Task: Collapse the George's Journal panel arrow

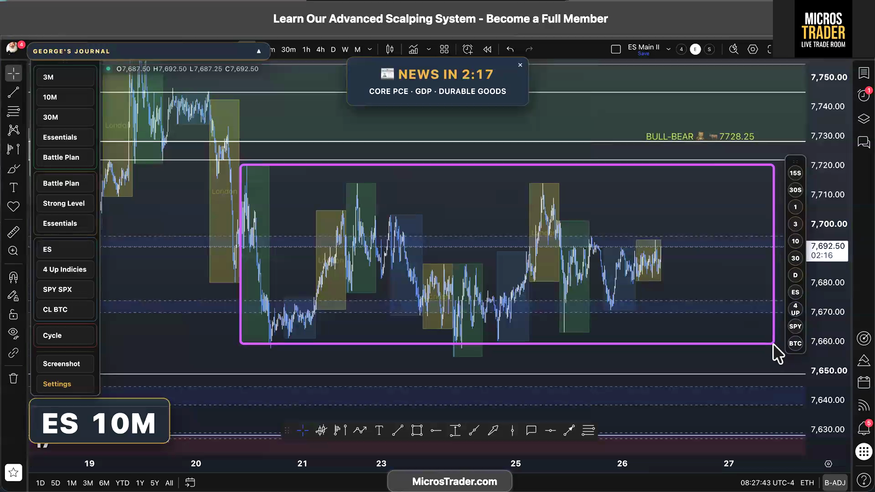Action: click(x=259, y=51)
